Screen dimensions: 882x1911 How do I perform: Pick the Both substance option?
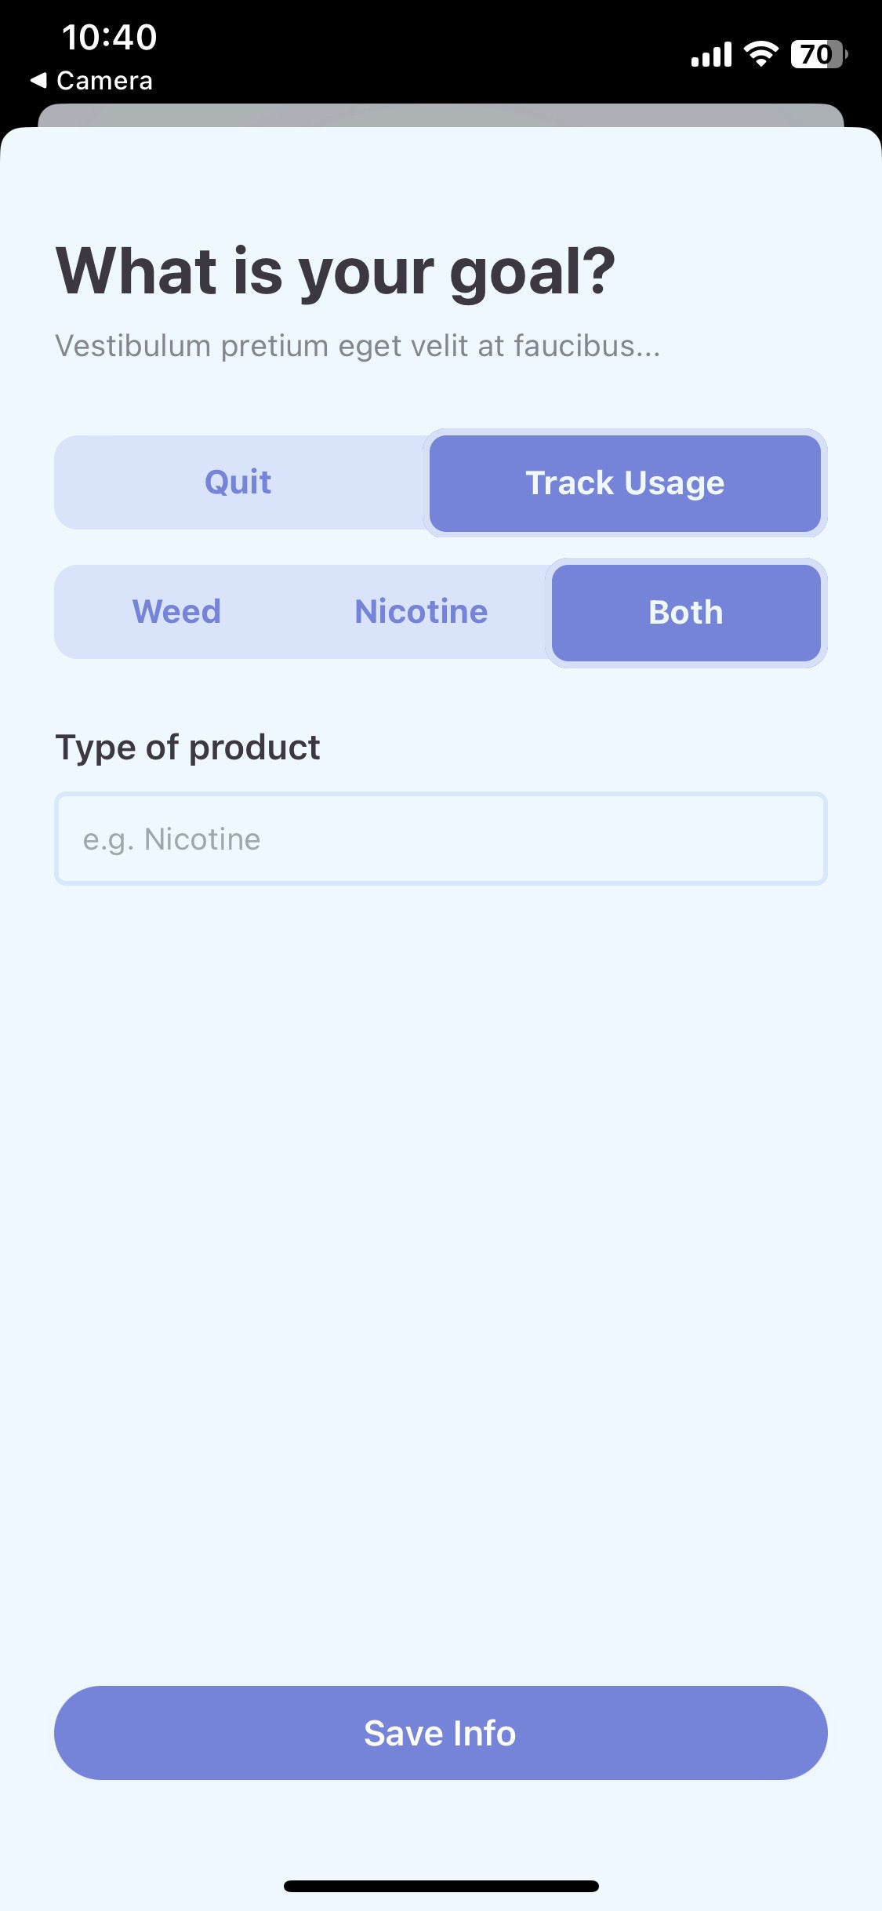[686, 613]
